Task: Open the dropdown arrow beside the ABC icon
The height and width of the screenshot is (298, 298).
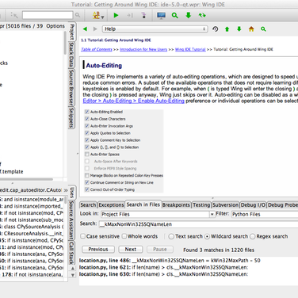Action: point(102,17)
